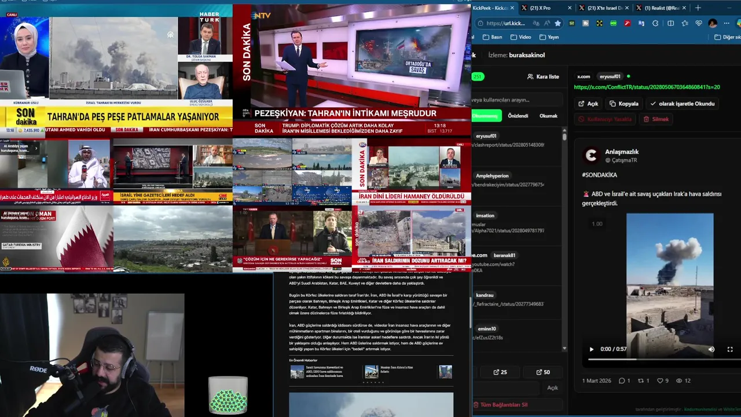Image resolution: width=741 pixels, height=417 pixels.
Task: Click the NTV live stream tile
Action: 352,70
